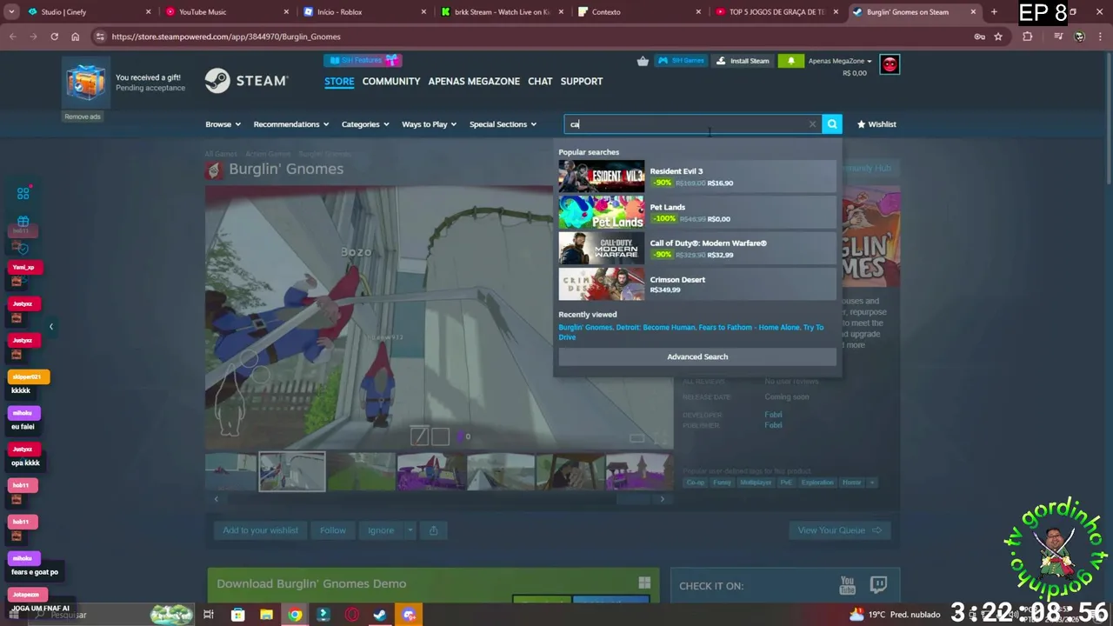Image resolution: width=1113 pixels, height=626 pixels.
Task: Expand the Browse dropdown
Action: coord(223,124)
